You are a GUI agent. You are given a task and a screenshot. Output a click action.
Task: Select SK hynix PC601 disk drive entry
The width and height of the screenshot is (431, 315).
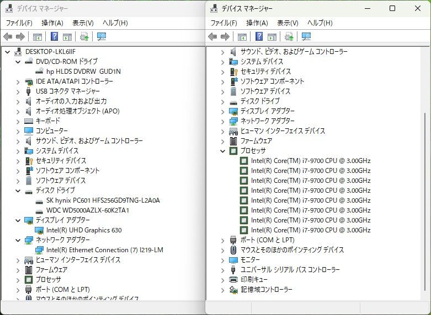point(103,200)
